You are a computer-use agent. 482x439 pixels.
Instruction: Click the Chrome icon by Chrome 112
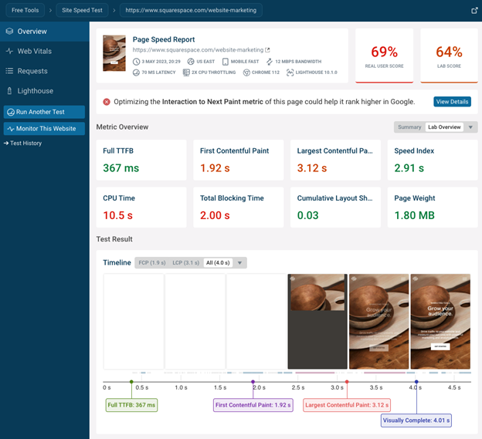(x=246, y=73)
